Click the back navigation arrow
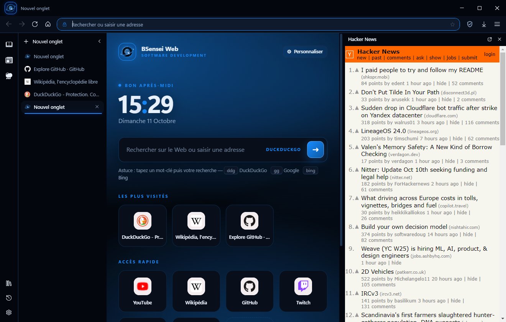 point(9,24)
